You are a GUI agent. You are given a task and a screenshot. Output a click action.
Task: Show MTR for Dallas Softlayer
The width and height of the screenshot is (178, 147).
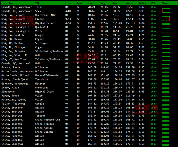click(x=153, y=43)
